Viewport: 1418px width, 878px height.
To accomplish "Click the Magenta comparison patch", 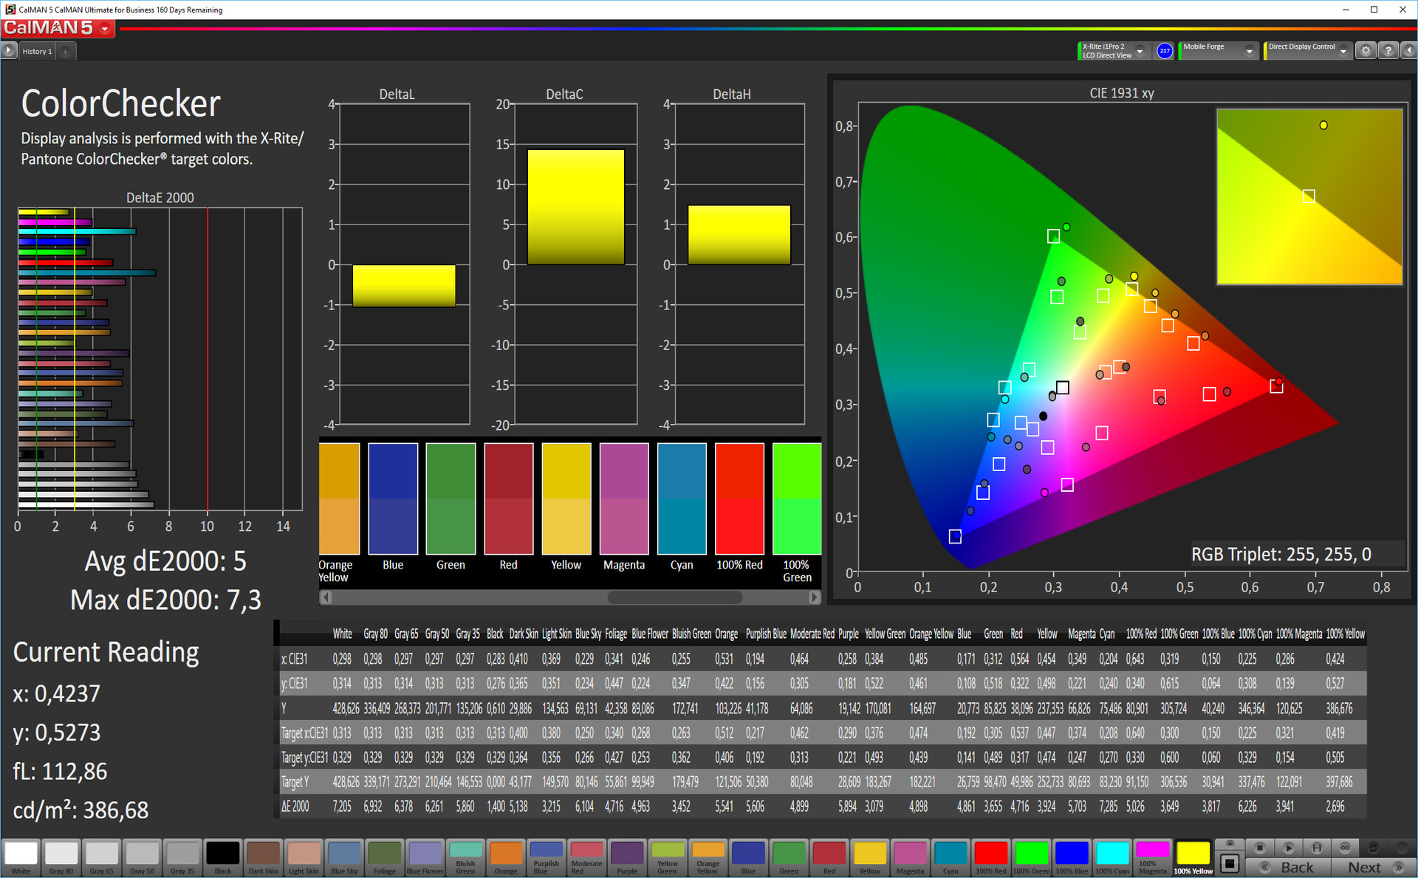I will click(x=624, y=498).
